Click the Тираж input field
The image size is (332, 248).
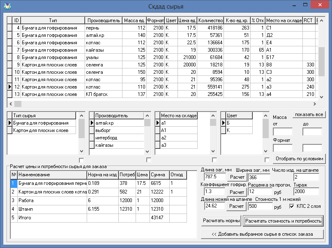[x=306, y=191]
